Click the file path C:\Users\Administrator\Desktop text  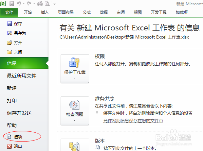point(124,37)
